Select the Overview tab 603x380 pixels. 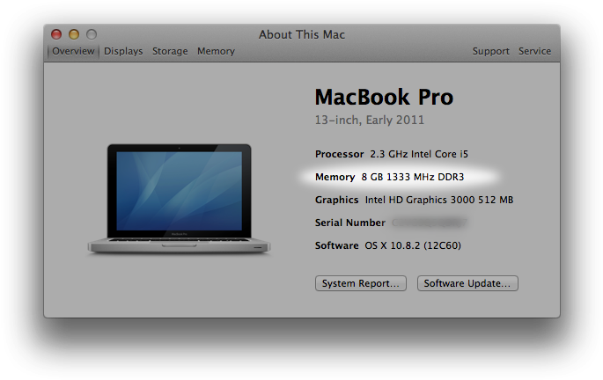[73, 51]
